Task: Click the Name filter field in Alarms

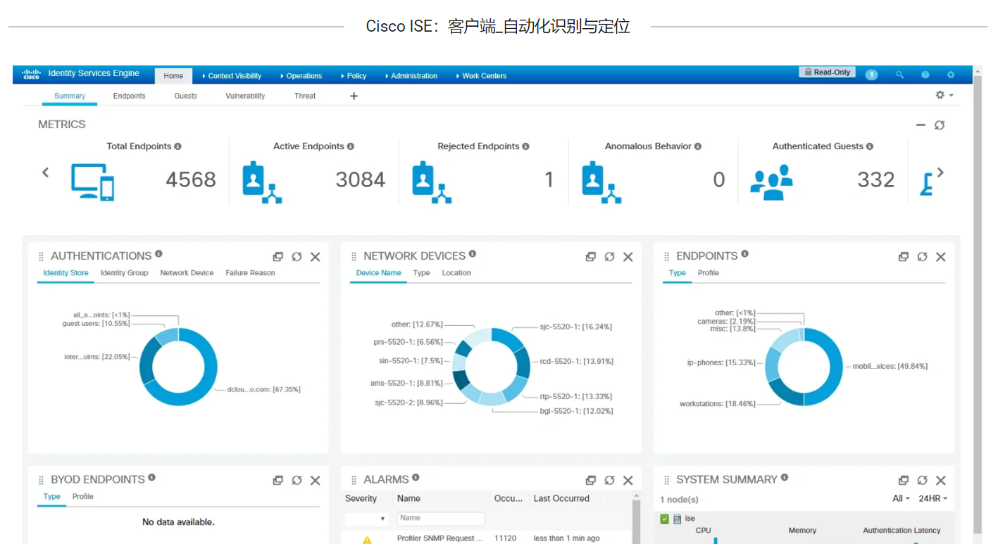Action: [441, 519]
